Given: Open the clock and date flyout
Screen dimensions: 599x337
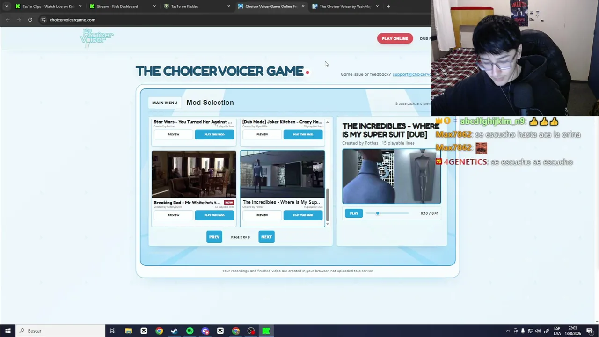Looking at the screenshot, I should point(572,331).
